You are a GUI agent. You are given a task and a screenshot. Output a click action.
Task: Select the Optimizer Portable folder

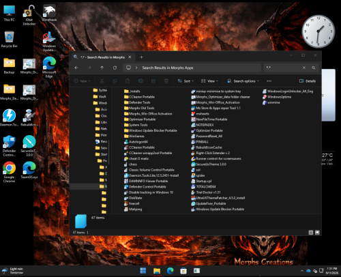tap(140, 119)
